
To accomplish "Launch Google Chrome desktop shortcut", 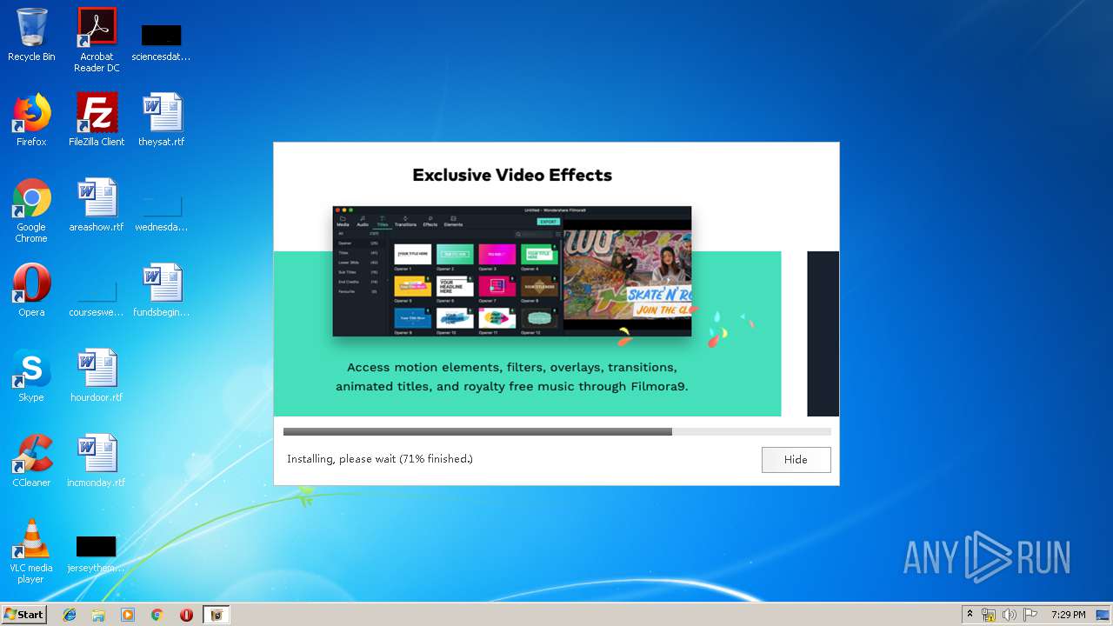I will pos(31,210).
